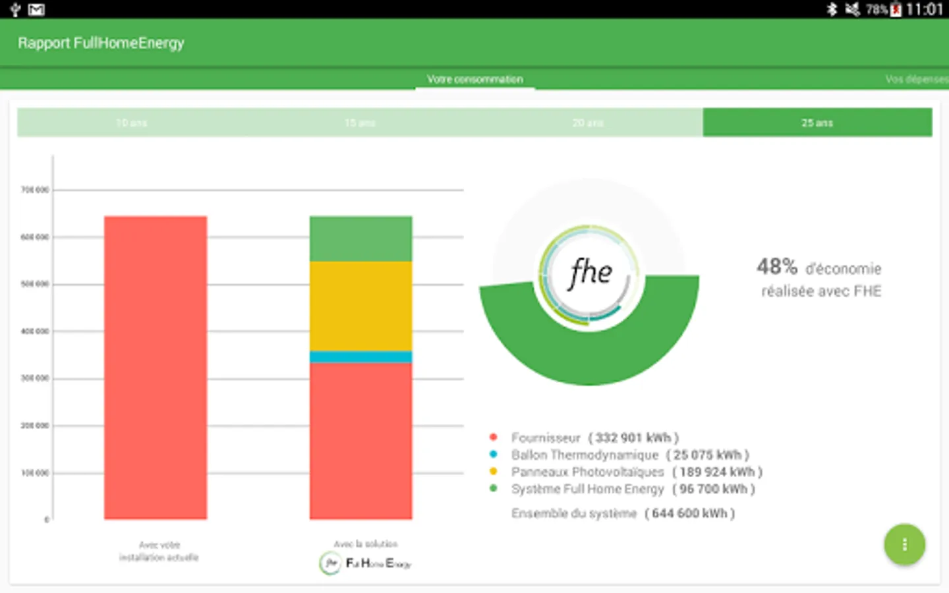949x593 pixels.
Task: Tap the Ballon Thermodynamique (25 075 kWh) entry
Action: point(630,455)
